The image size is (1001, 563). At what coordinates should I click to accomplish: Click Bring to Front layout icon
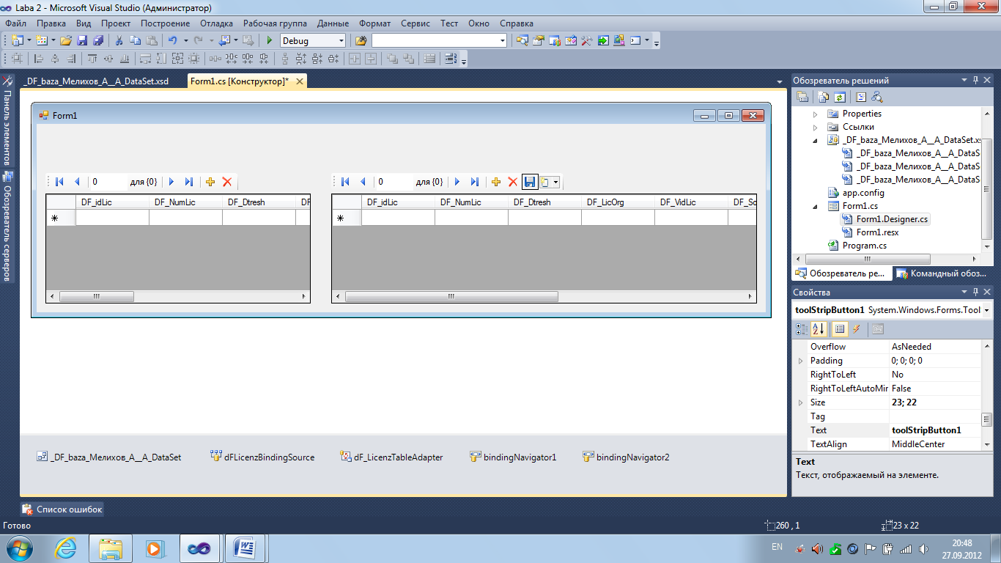pos(392,59)
